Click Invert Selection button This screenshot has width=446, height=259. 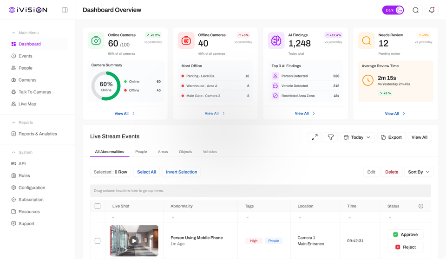pos(182,172)
